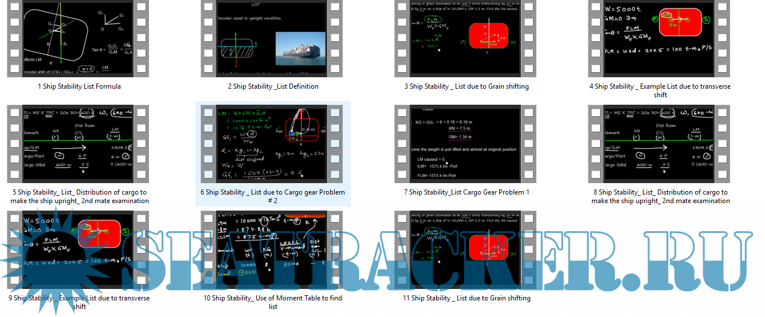
Task: Select thumbnail of video 7 Cargo Gear Problem 1
Action: click(466, 144)
